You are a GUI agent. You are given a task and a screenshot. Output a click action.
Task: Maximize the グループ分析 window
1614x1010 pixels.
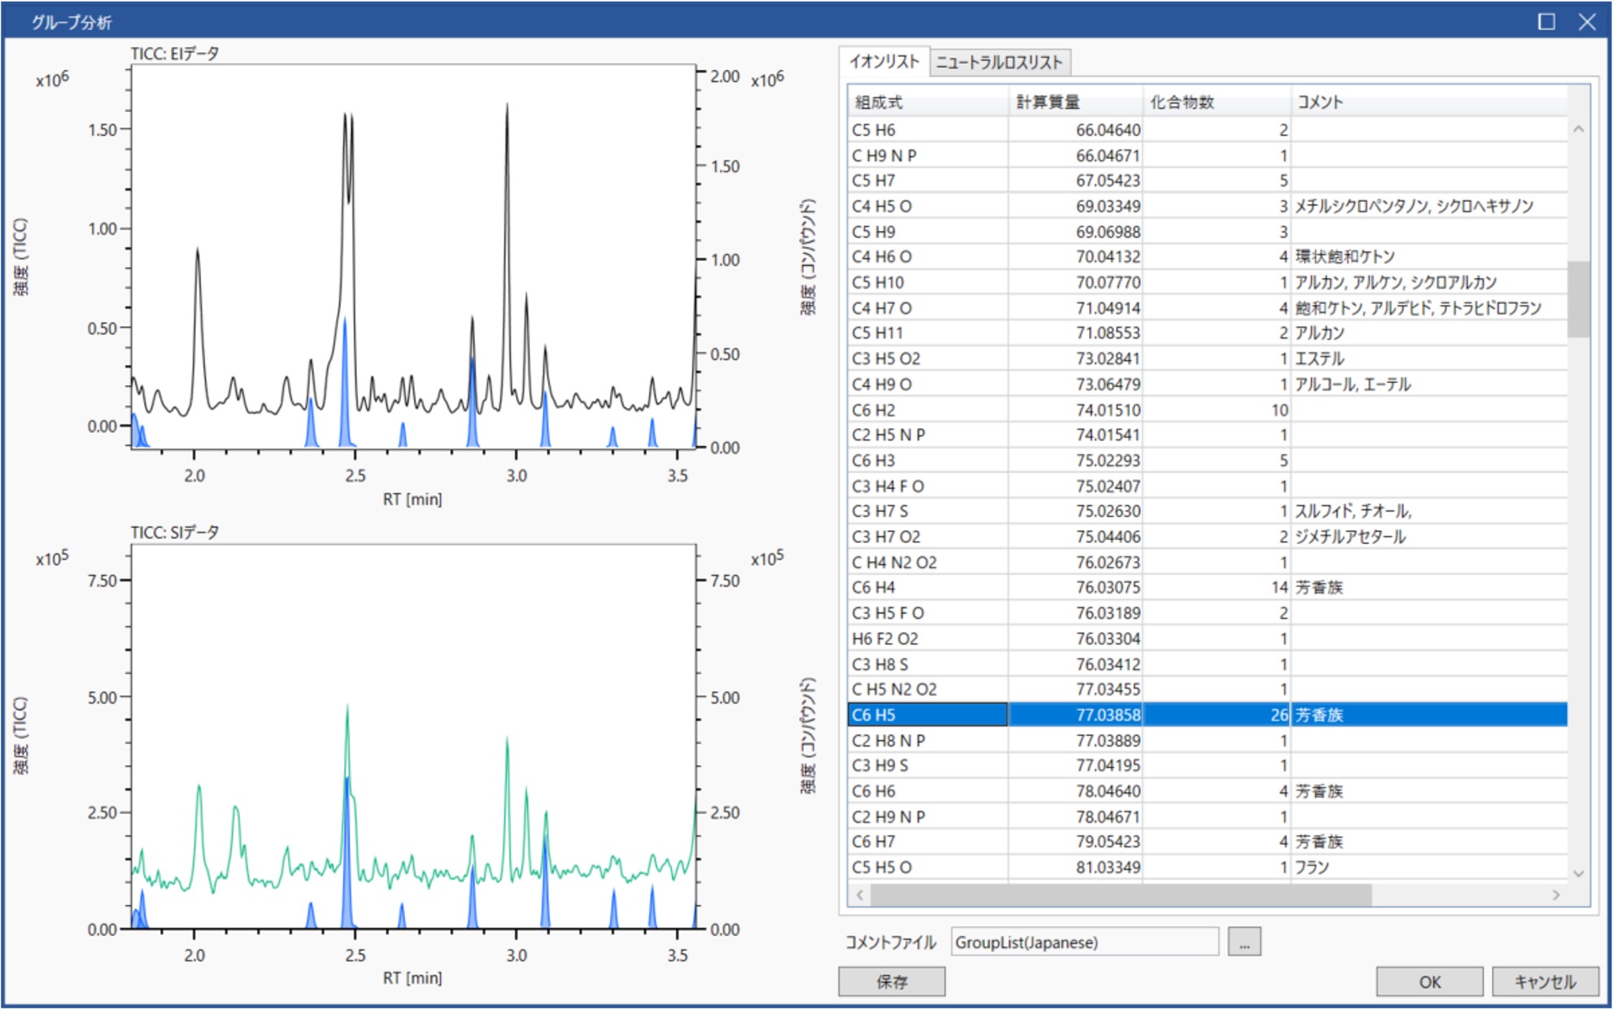pos(1546,22)
